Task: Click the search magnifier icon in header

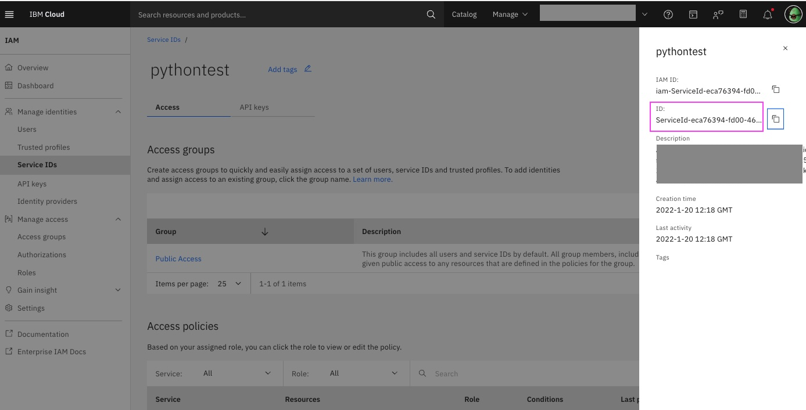Action: pyautogui.click(x=431, y=15)
